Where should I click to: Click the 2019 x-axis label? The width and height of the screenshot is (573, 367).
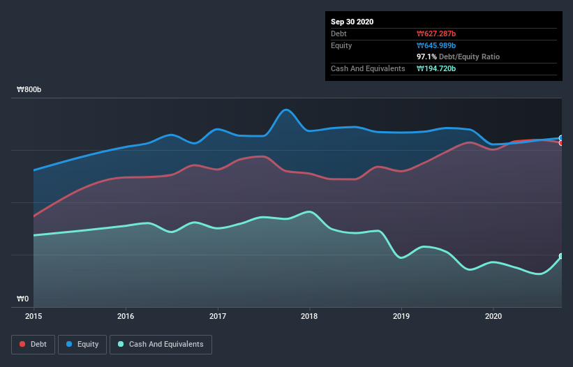(x=401, y=316)
